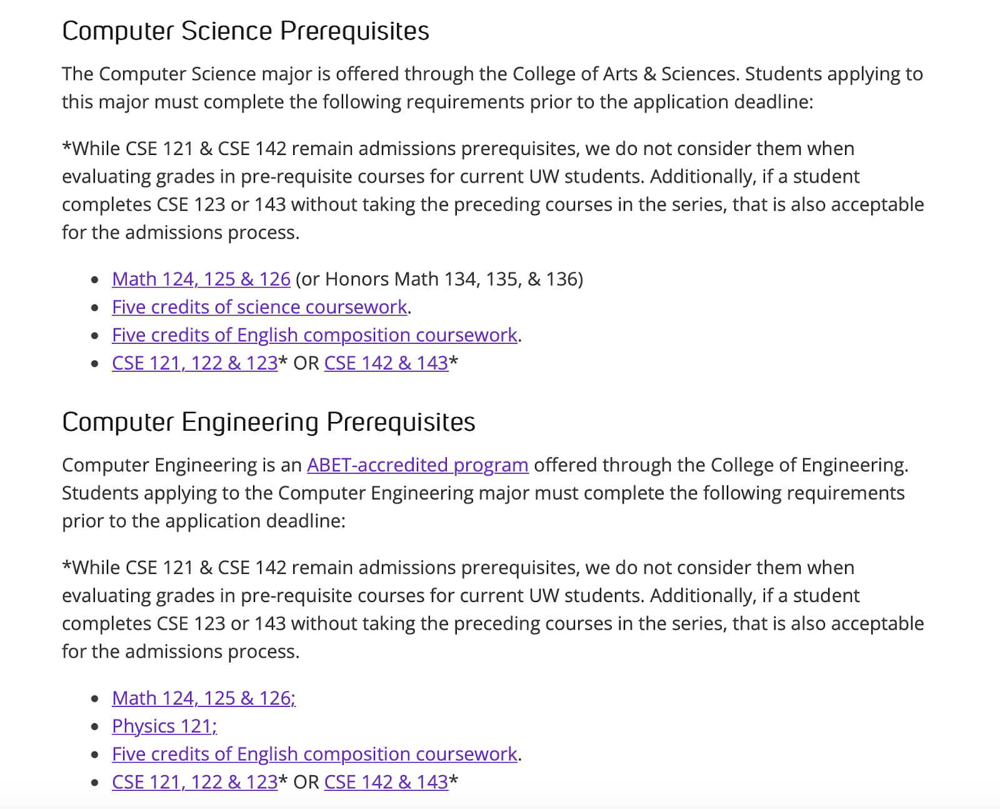
Task: Click the paragraph mentioning College of Engineering
Action: click(x=485, y=493)
